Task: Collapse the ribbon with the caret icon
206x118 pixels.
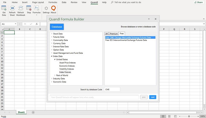Action: click(x=204, y=19)
